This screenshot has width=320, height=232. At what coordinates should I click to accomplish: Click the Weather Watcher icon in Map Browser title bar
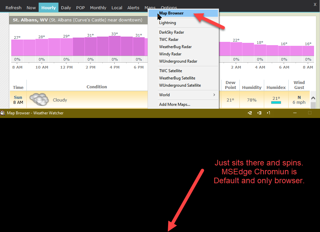[3, 113]
